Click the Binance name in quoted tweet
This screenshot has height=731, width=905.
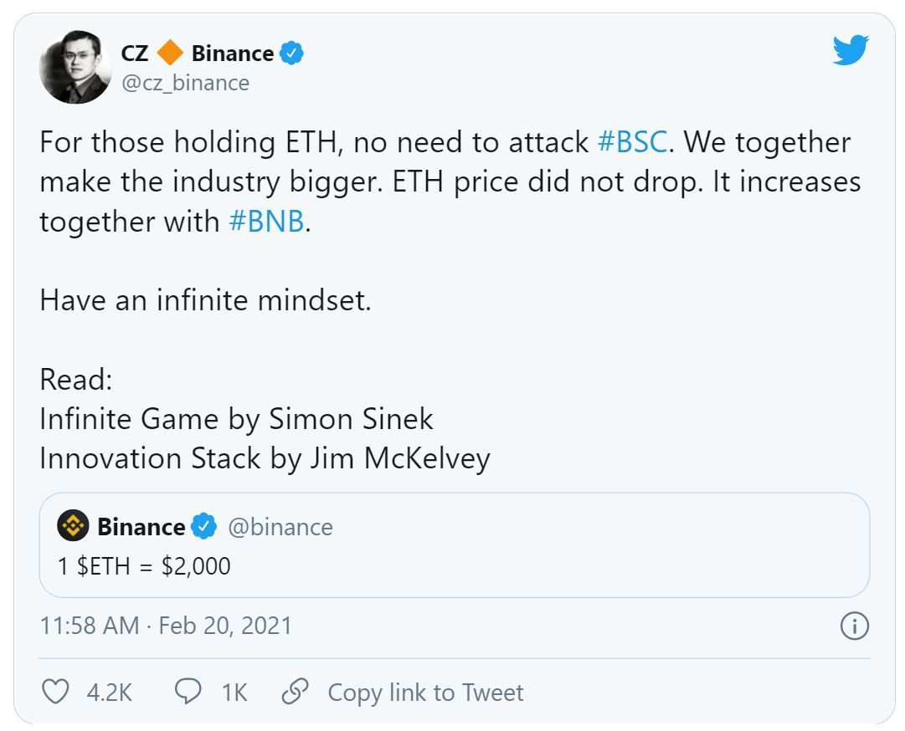(x=141, y=527)
